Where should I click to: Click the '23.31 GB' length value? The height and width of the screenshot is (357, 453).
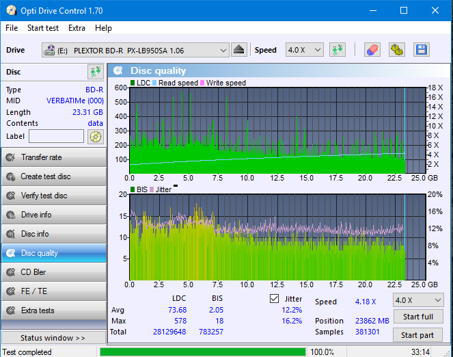(x=87, y=112)
